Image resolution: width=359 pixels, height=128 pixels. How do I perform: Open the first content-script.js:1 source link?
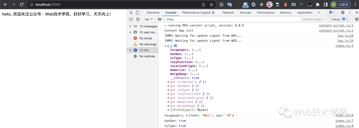[336, 25]
